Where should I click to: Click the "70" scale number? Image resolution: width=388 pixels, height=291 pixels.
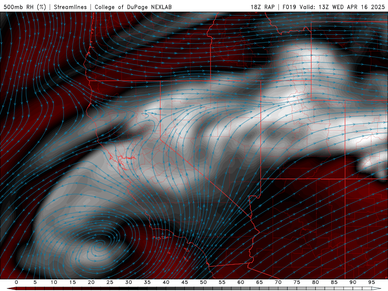click(278, 282)
